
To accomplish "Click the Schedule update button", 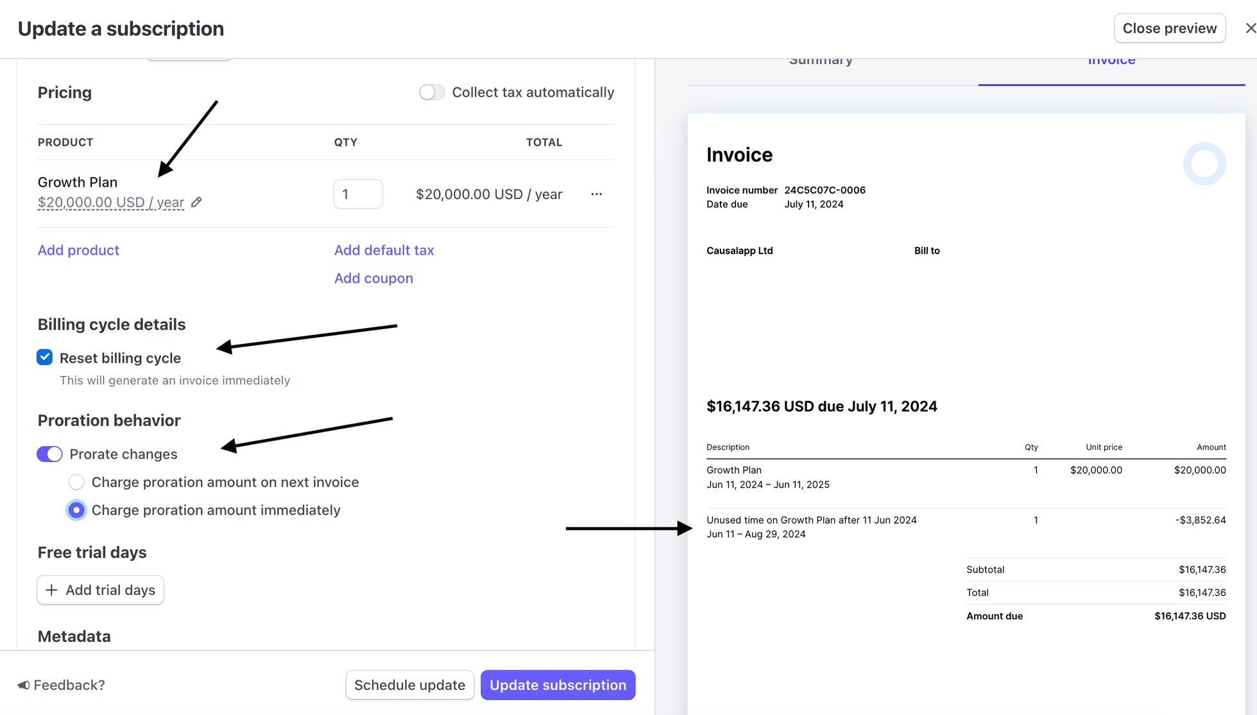I will (x=409, y=685).
